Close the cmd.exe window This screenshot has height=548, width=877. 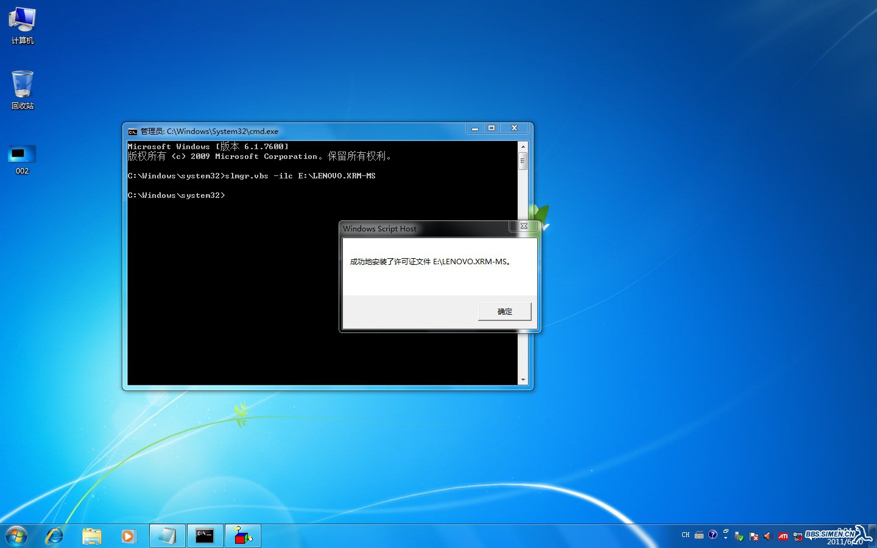514,128
